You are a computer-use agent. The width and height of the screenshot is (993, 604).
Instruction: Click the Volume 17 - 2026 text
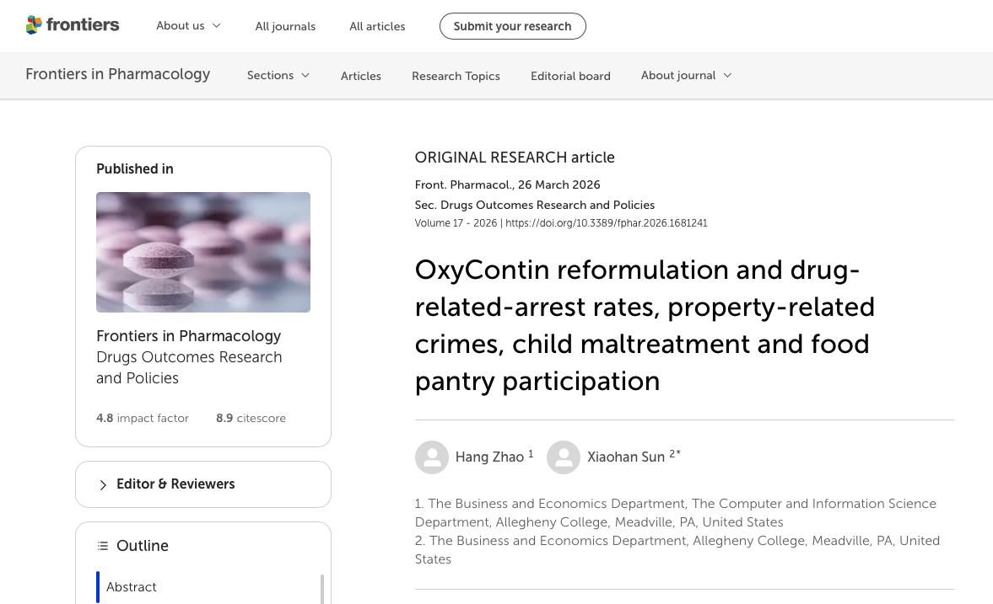456,223
